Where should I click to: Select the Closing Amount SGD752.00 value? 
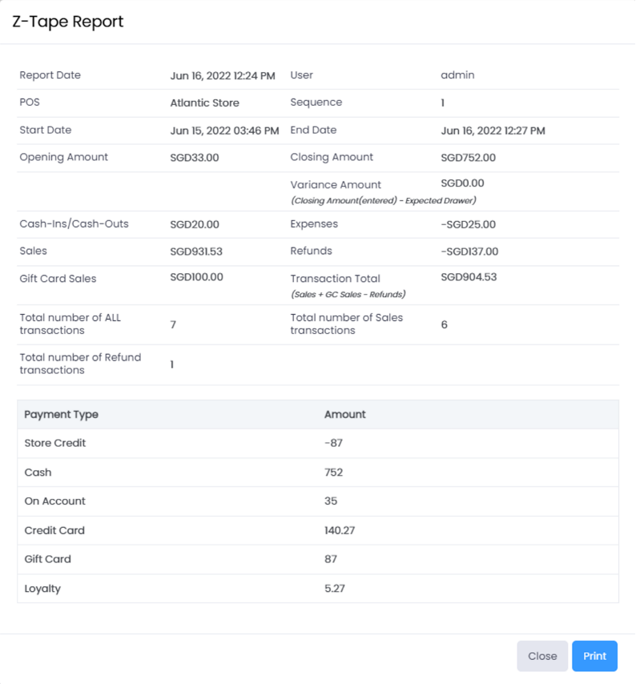pos(468,158)
